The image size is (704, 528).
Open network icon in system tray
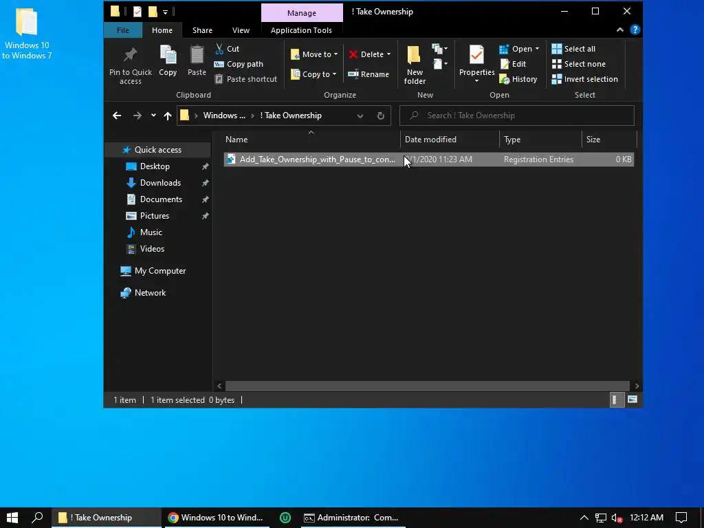[x=601, y=518]
